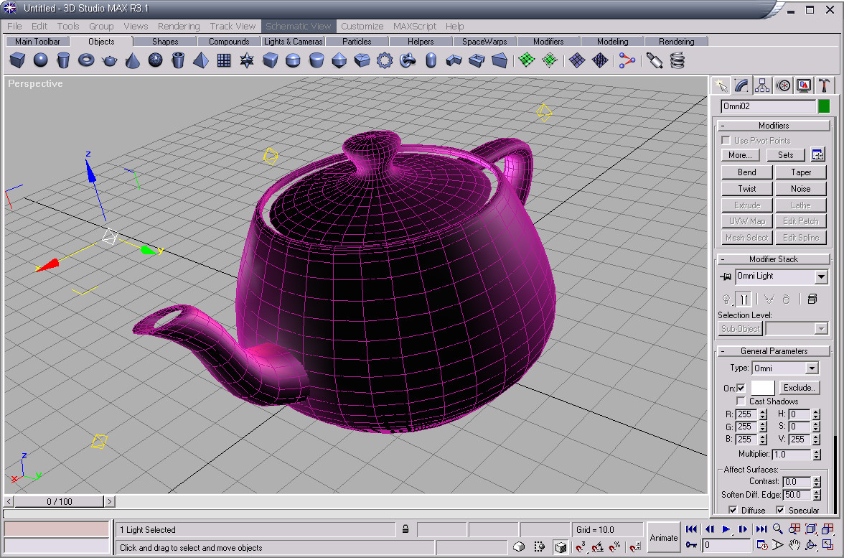The width and height of the screenshot is (844, 558).
Task: Activate the Pan hand viewport tool
Action: pos(794,545)
